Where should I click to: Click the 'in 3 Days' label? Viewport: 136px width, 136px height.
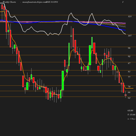pos(131,119)
